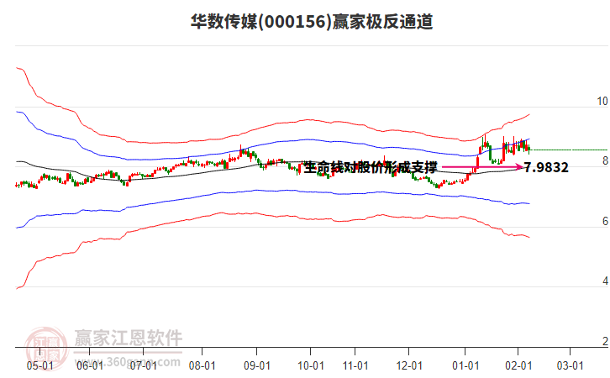Click the price axis label 2
610x378 pixels.
pyautogui.click(x=605, y=341)
